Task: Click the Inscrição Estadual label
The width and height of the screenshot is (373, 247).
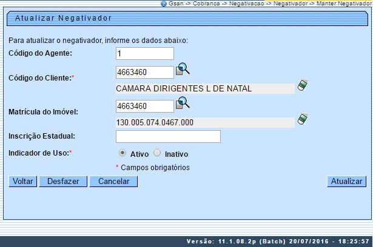Action: 42,136
